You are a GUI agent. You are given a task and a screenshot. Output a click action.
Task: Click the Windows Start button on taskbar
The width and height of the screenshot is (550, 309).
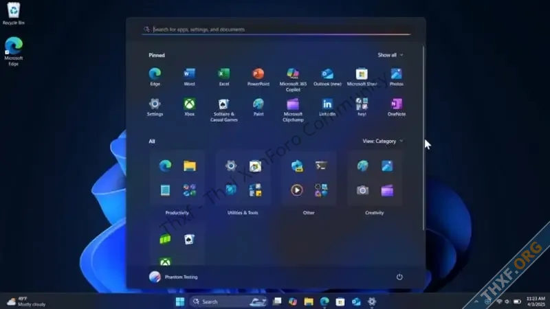pos(180,301)
